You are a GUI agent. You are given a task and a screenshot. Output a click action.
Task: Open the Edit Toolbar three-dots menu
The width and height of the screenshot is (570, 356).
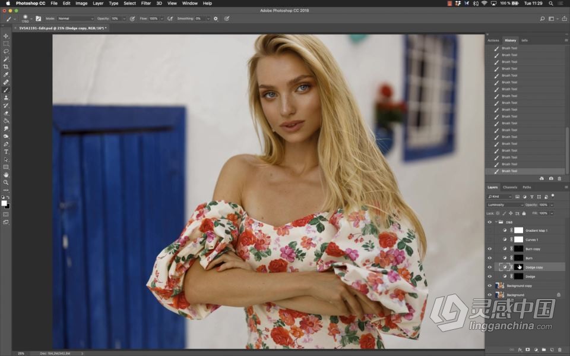(6, 190)
